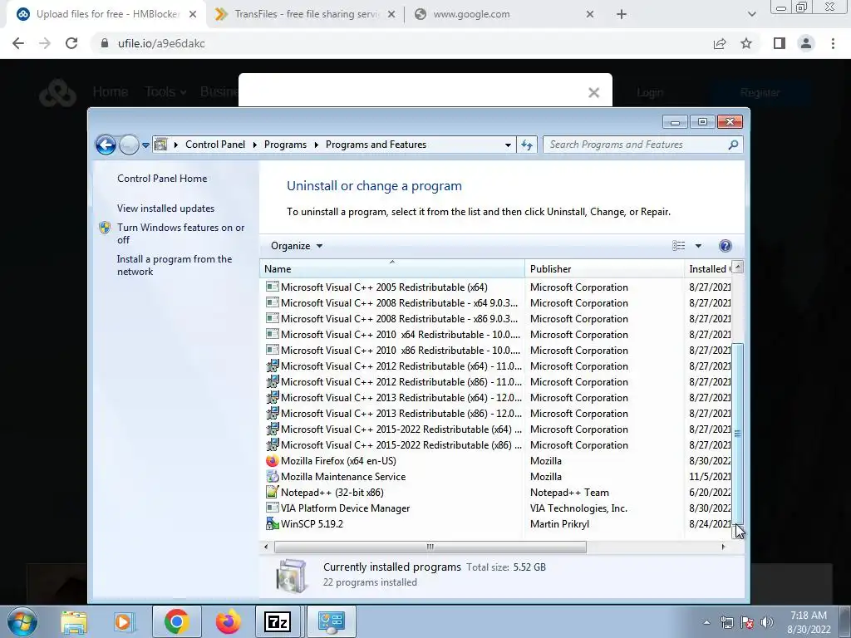Go back with the Control Panel back arrow

[106, 145]
